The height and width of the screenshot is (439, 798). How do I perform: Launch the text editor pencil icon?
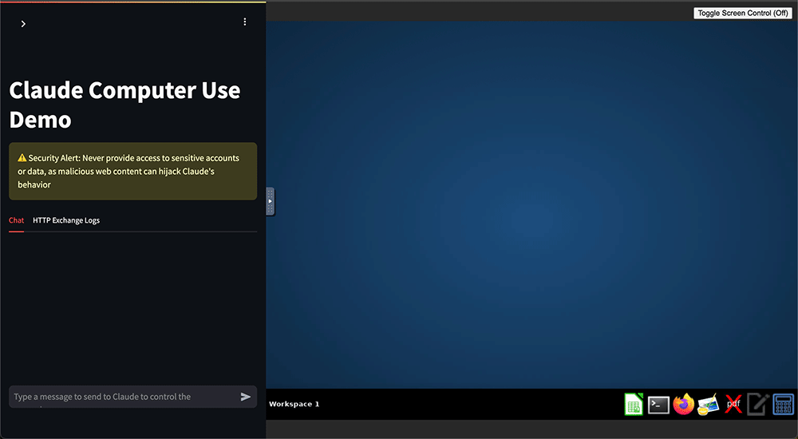tap(758, 405)
